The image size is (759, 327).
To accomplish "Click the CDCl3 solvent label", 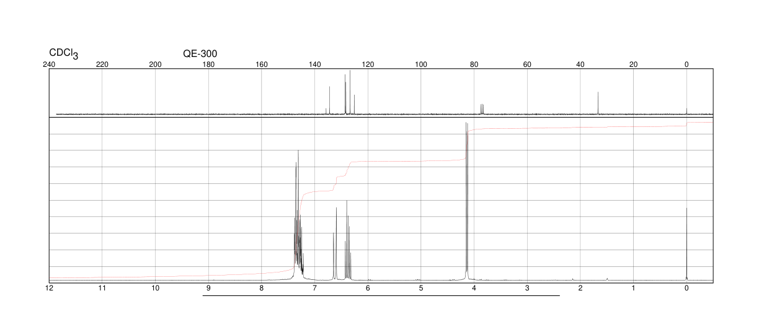I will click(64, 54).
